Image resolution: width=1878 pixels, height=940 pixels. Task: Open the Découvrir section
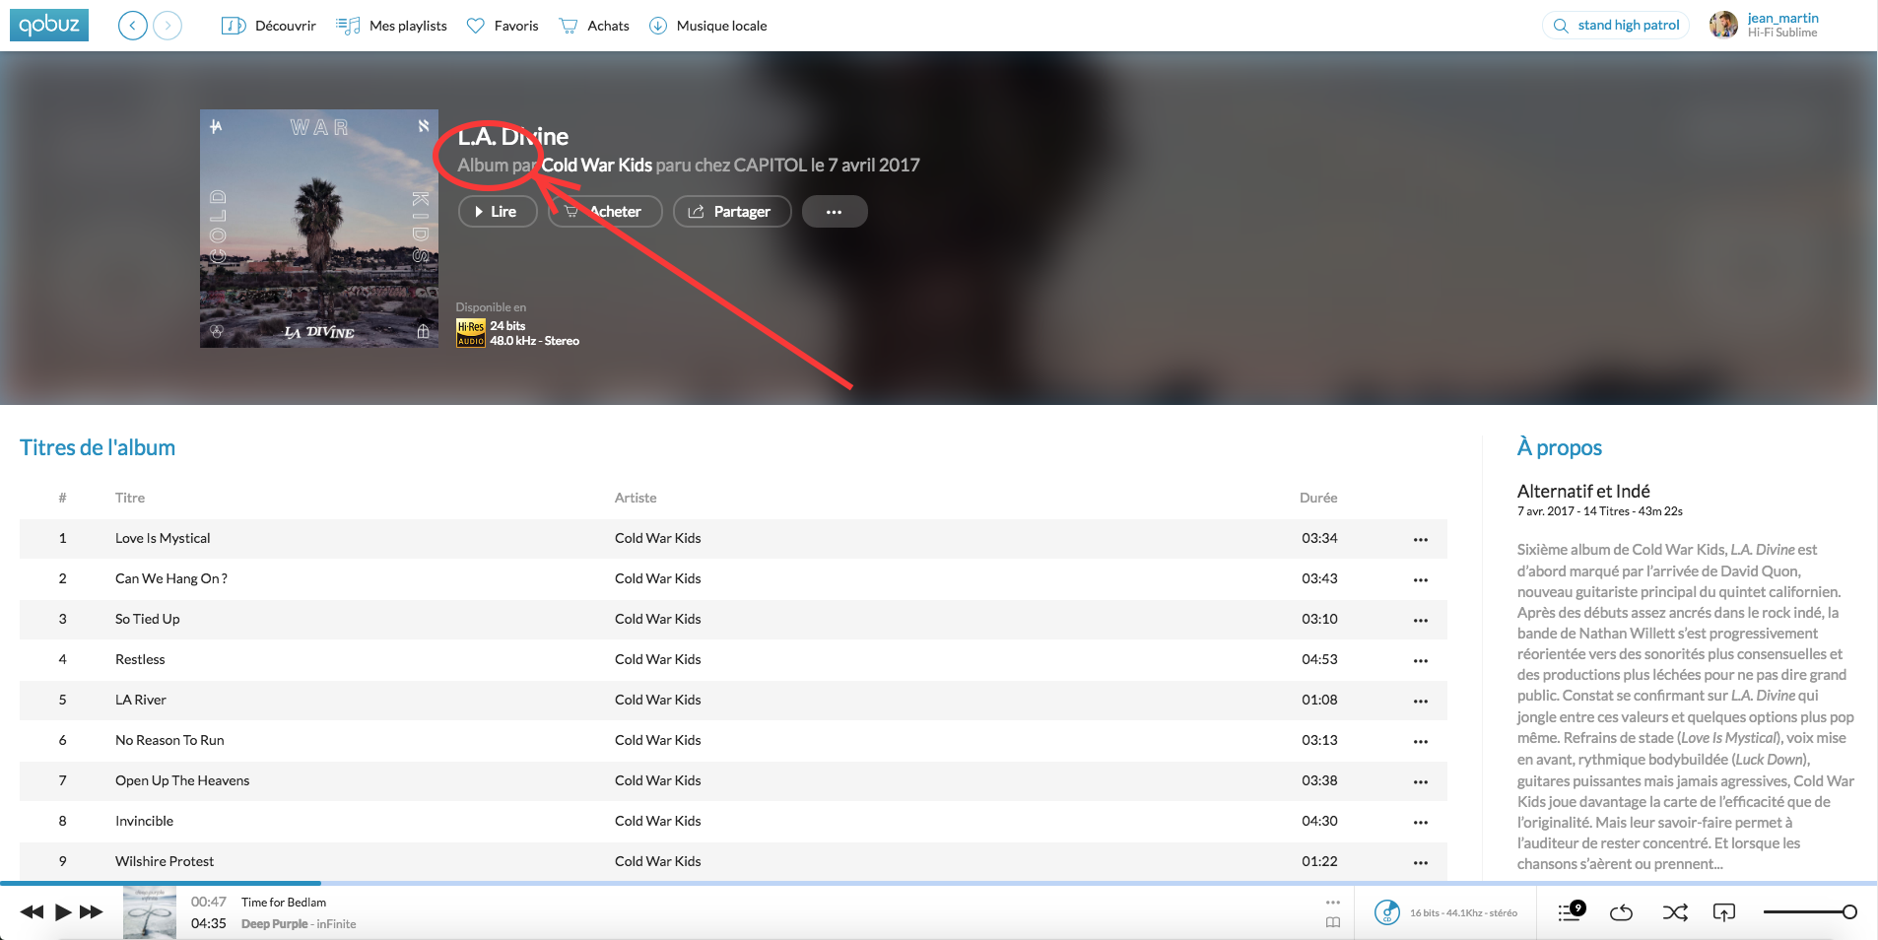[268, 26]
